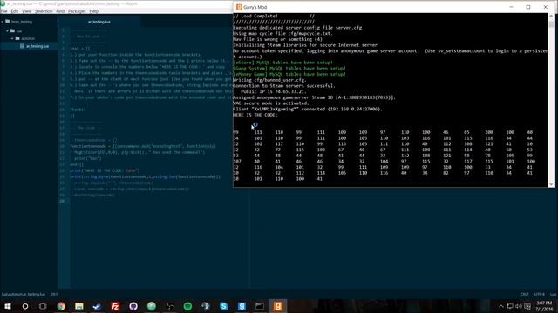The image size is (558, 313).
Task: Click the ar_testing.lua file icon in tree
Action: [x=22, y=46]
